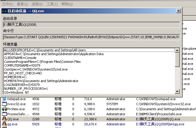Click the ProcessSafe.exe process icon
This screenshot has height=128, width=196.
click(x=4, y=114)
